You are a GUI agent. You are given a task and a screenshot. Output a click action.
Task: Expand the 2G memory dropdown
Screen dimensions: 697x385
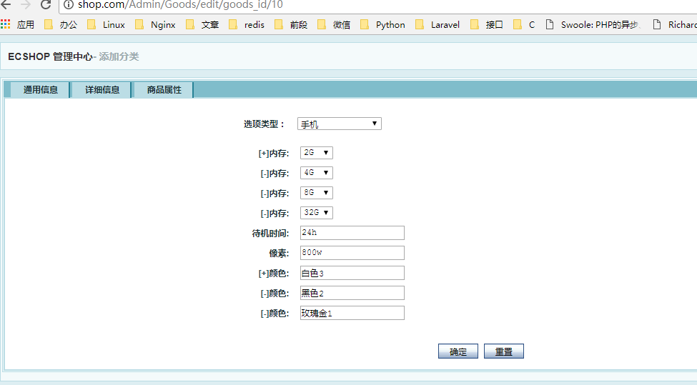316,153
